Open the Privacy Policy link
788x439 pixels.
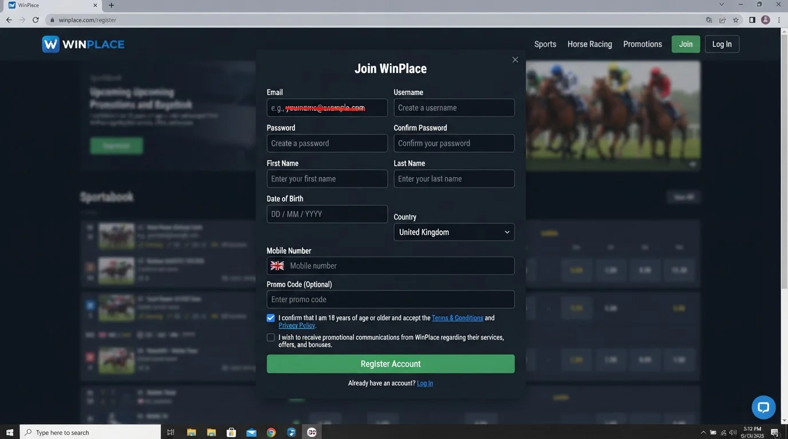(297, 325)
